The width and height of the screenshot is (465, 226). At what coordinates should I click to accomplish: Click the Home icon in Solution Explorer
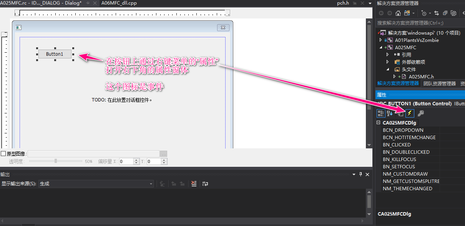398,13
